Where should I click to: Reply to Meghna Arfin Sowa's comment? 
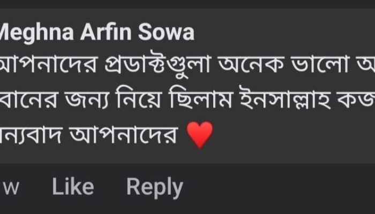(x=155, y=187)
